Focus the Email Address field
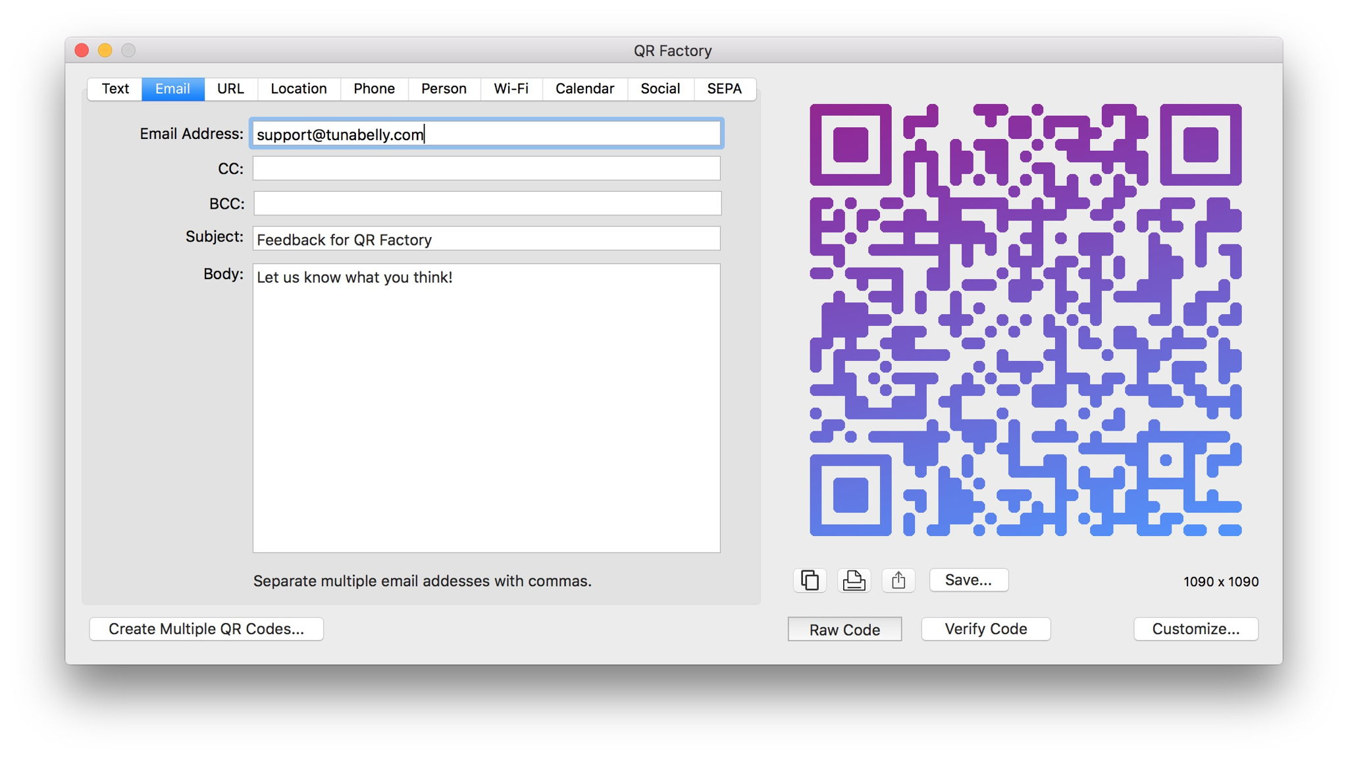Screen dimensions: 1348x758 pos(486,134)
